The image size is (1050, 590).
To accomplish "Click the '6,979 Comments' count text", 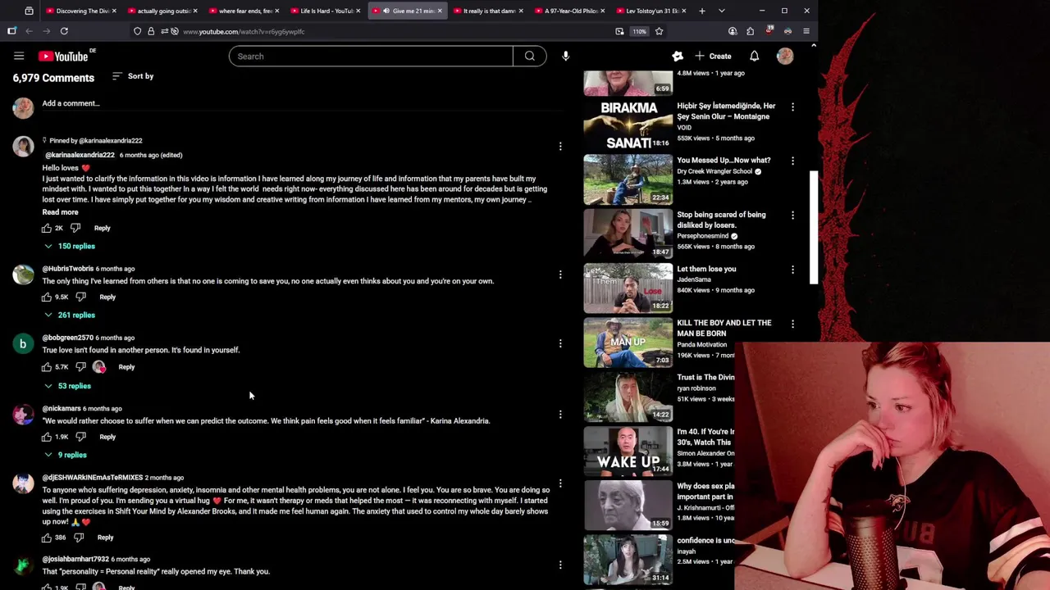I will [x=53, y=78].
